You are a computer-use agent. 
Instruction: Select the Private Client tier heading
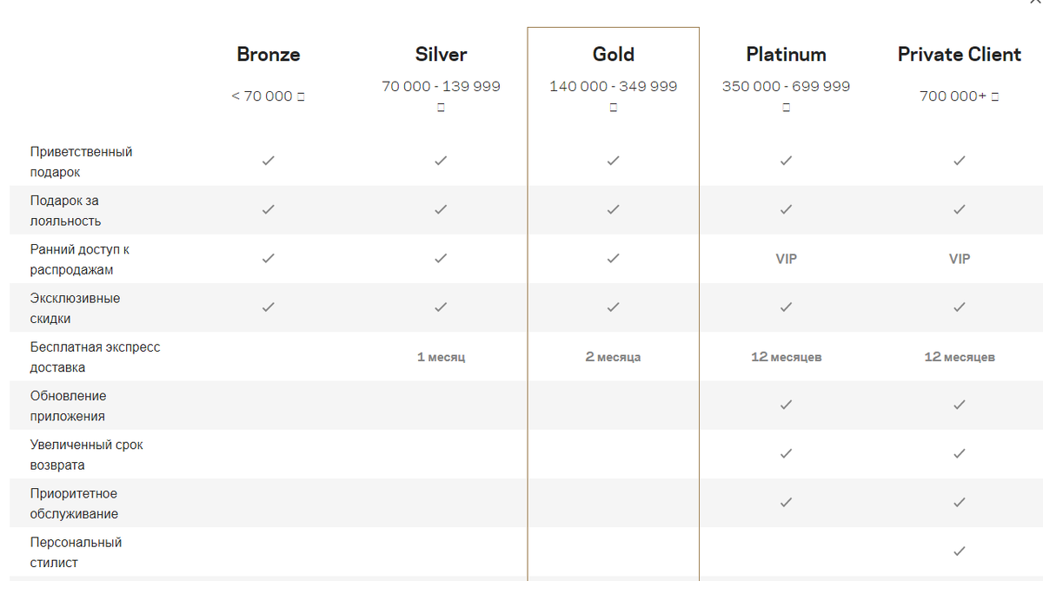[x=960, y=54]
